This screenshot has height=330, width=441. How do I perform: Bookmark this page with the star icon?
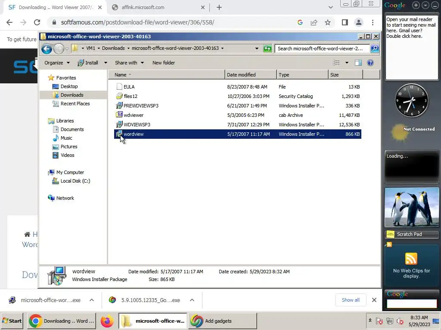click(328, 22)
